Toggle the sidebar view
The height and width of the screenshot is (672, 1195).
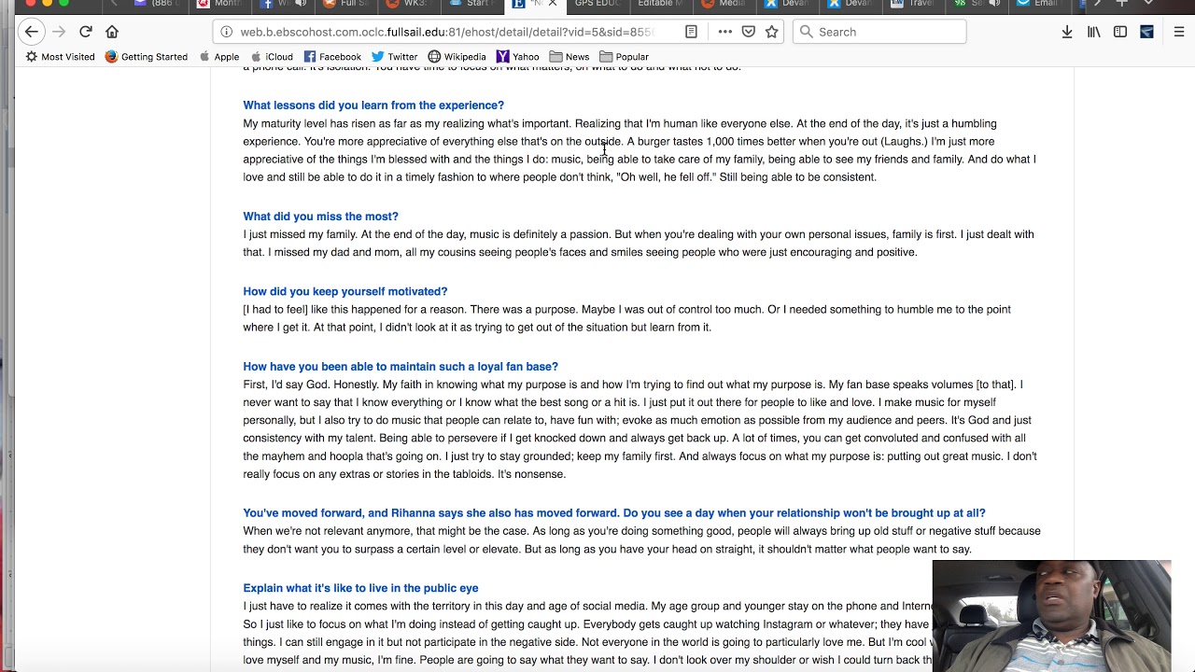coord(1120,32)
